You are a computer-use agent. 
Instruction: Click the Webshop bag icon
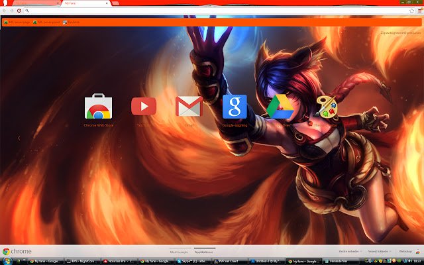pos(419,251)
